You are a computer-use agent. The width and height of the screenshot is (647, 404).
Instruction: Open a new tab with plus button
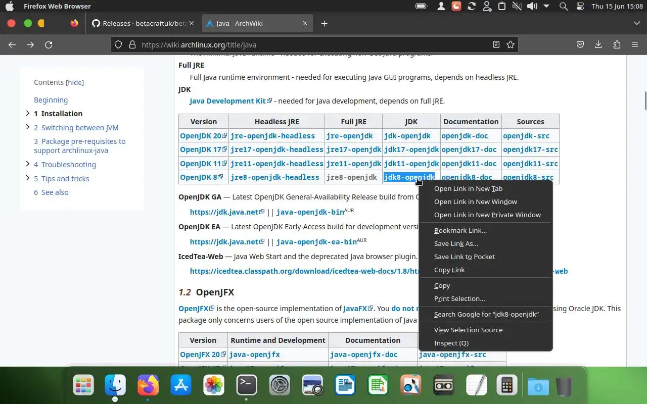325,23
